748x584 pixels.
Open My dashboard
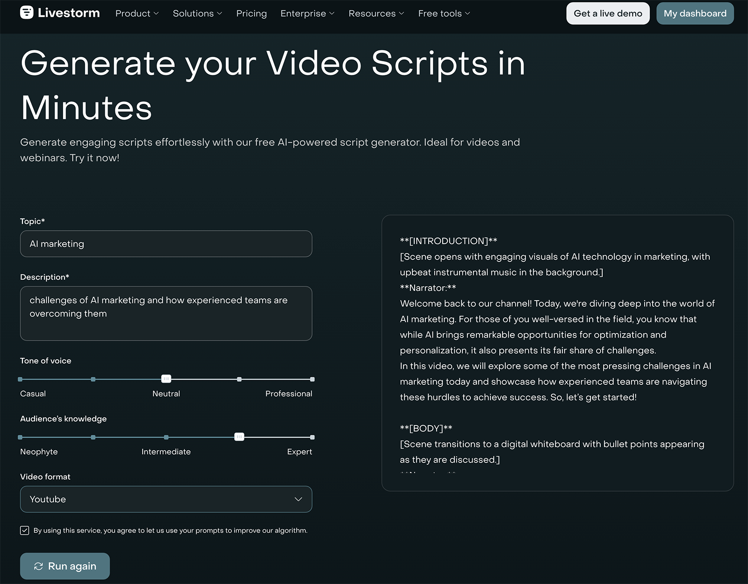pyautogui.click(x=695, y=14)
